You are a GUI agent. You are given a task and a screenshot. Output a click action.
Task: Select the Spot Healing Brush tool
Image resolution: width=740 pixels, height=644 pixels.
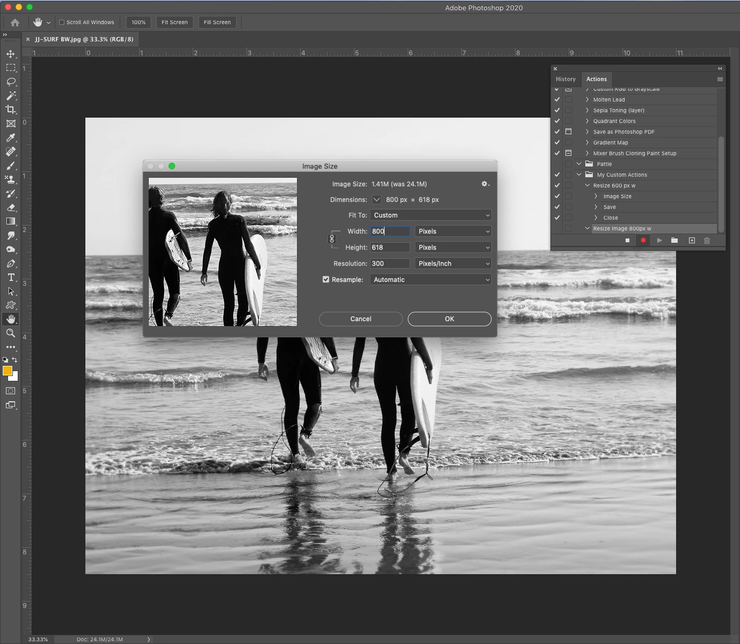pyautogui.click(x=11, y=151)
